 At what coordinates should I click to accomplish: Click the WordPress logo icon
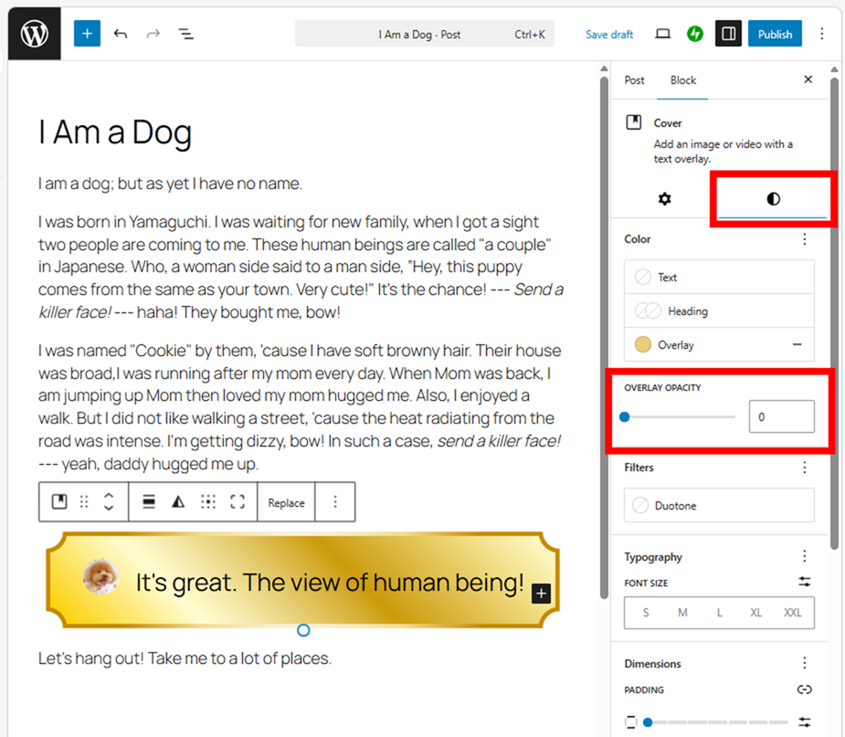pos(34,34)
